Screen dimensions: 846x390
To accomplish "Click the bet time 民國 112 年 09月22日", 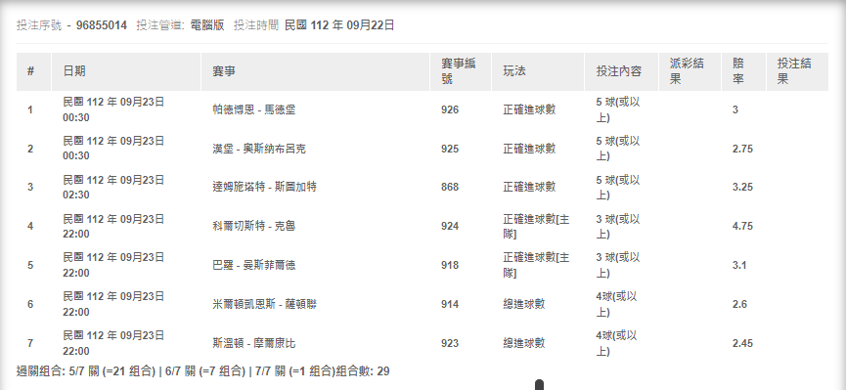I will point(339,25).
